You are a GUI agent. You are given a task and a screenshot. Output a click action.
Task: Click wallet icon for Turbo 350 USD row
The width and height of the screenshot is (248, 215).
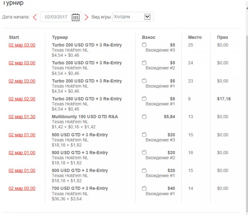point(144,99)
